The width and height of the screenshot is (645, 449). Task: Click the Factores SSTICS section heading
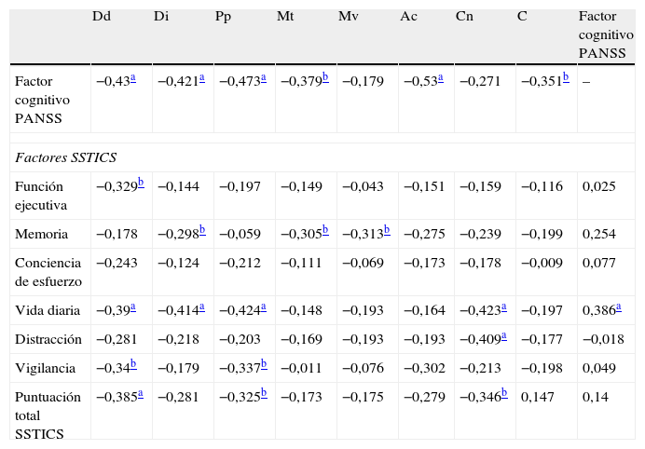point(65,156)
